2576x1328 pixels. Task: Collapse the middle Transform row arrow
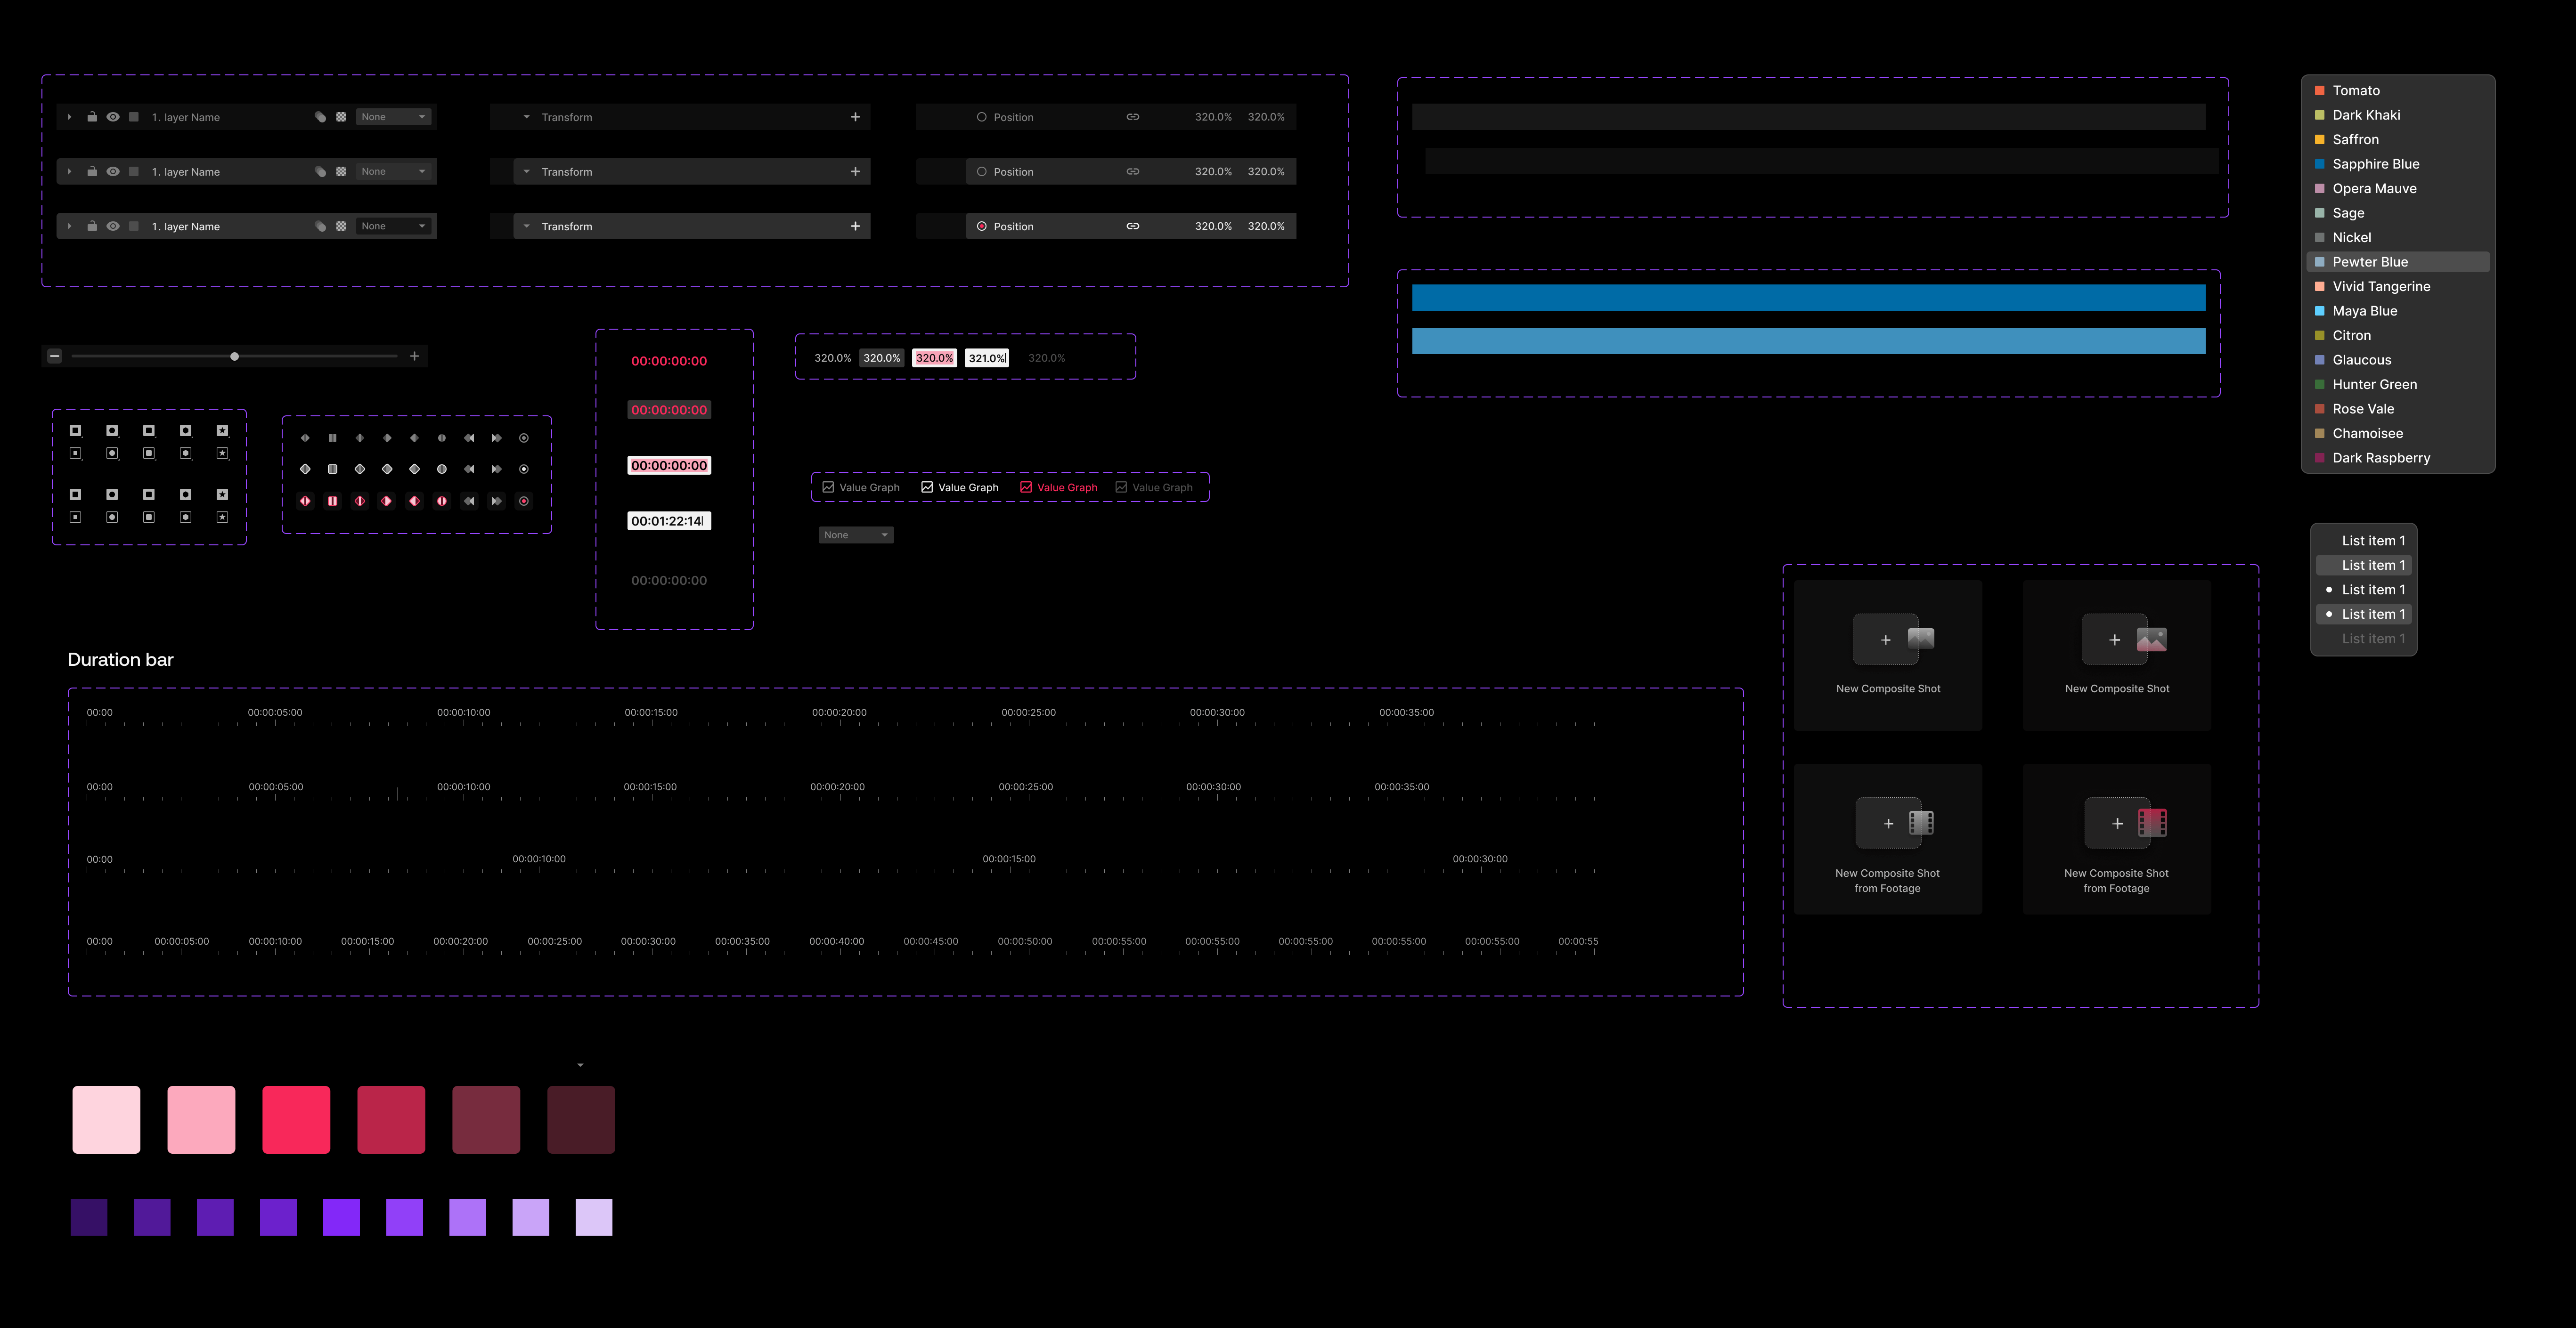coord(526,172)
